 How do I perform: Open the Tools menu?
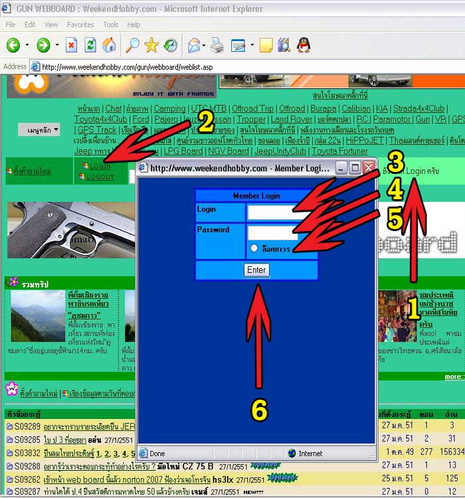pyautogui.click(x=110, y=25)
